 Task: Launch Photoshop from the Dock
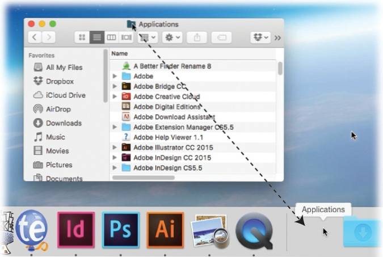pos(121,230)
